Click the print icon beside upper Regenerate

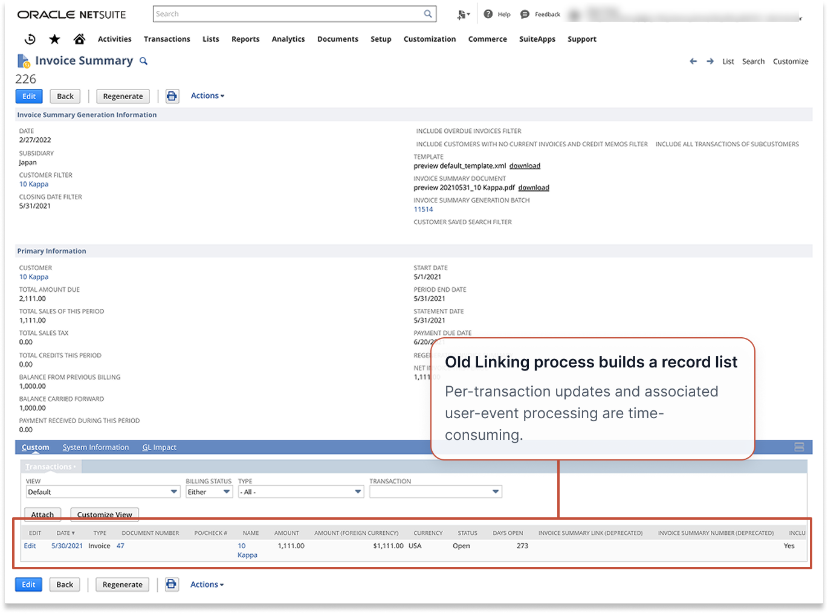pyautogui.click(x=172, y=96)
